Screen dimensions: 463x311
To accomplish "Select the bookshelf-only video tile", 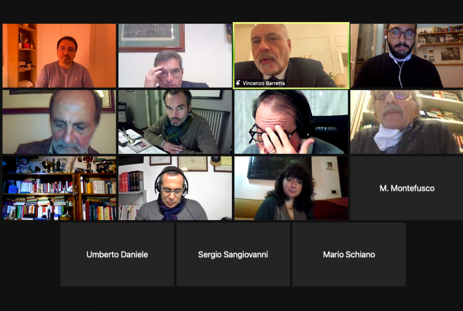I will pos(59,188).
